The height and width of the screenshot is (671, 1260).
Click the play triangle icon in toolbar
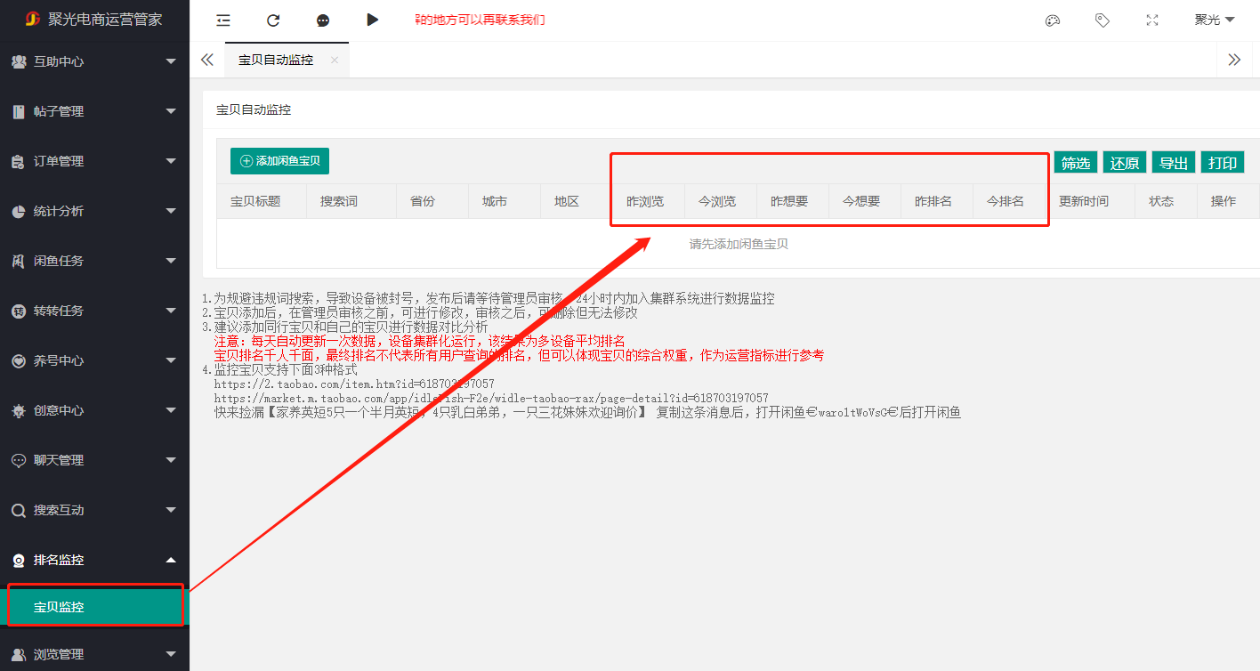pyautogui.click(x=373, y=20)
